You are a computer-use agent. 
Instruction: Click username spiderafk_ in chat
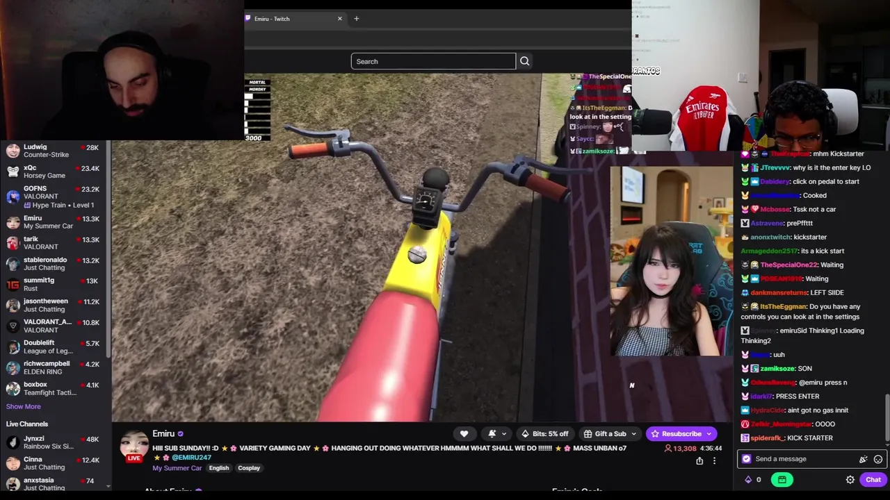767,438
